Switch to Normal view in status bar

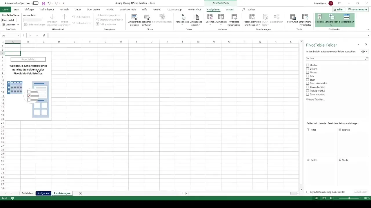point(316,198)
